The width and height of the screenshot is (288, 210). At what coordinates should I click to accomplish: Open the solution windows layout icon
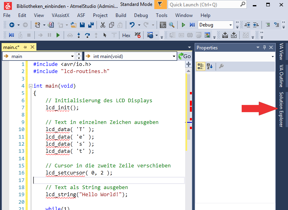coord(163,25)
